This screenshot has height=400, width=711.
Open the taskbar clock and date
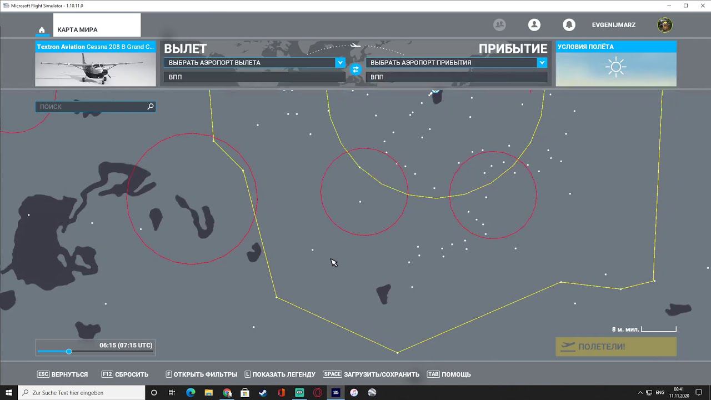(678, 393)
